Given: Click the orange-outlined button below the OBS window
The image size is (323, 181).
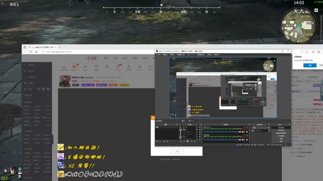Looking at the screenshot, I should tap(177, 151).
